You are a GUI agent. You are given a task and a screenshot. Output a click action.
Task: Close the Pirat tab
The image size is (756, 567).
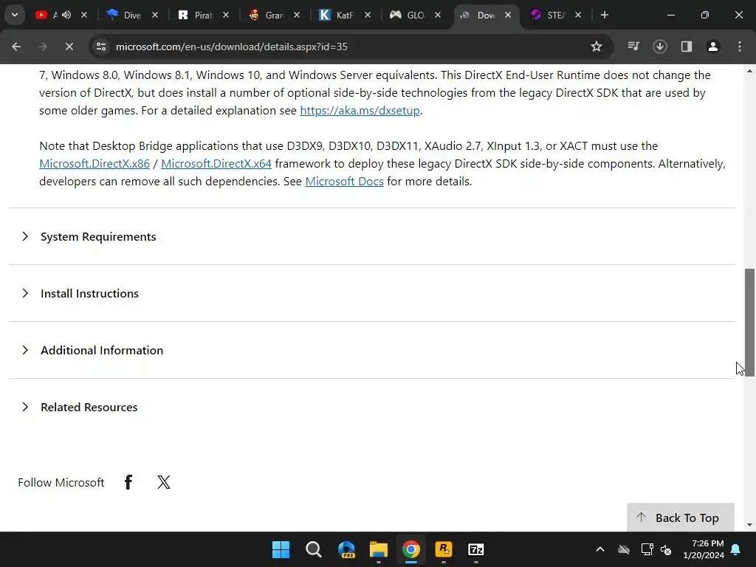226,15
